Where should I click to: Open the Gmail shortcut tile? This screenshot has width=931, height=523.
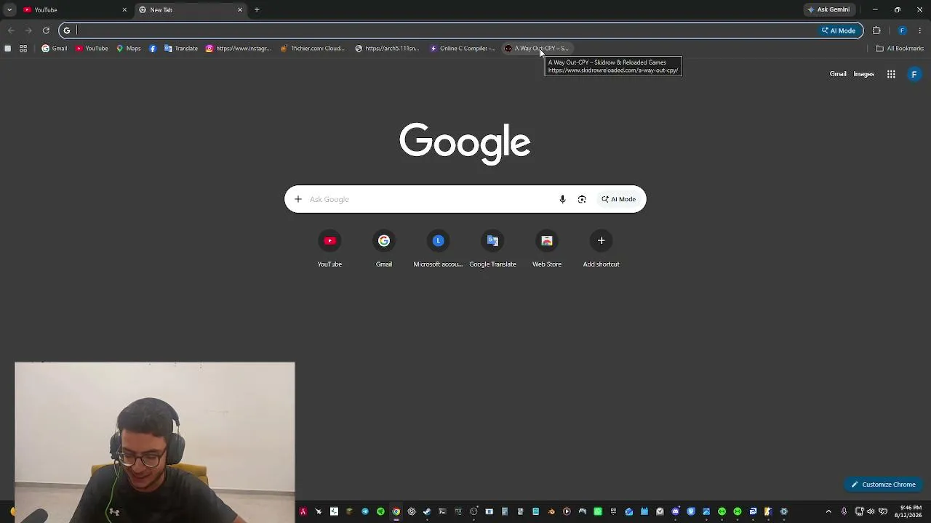coord(384,248)
